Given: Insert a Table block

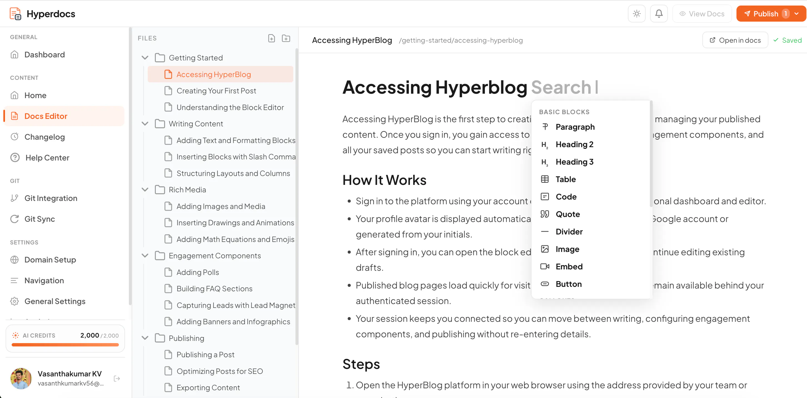Looking at the screenshot, I should (591, 179).
